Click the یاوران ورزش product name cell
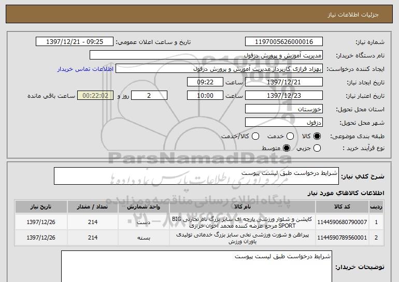The height and width of the screenshot is (282, 399). click(x=243, y=238)
